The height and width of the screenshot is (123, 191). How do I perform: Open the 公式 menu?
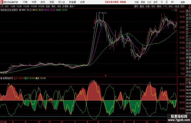[149, 2]
